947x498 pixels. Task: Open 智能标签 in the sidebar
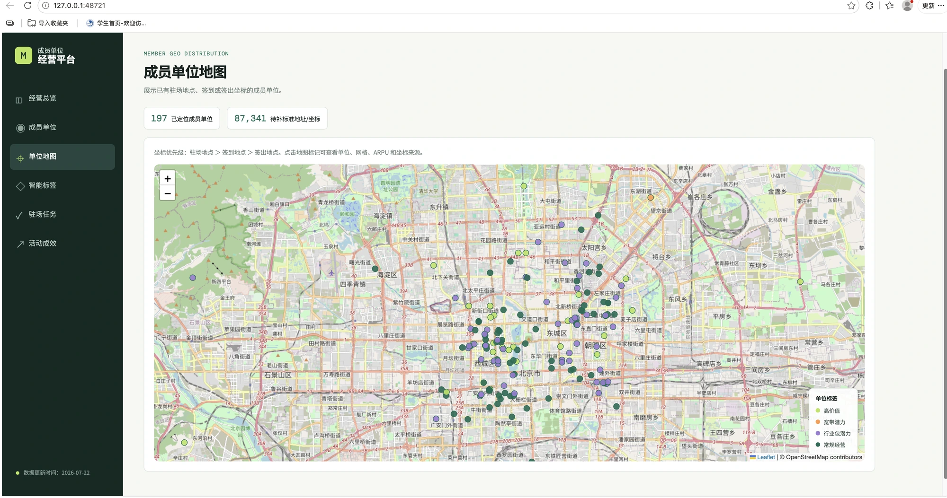[x=62, y=185]
